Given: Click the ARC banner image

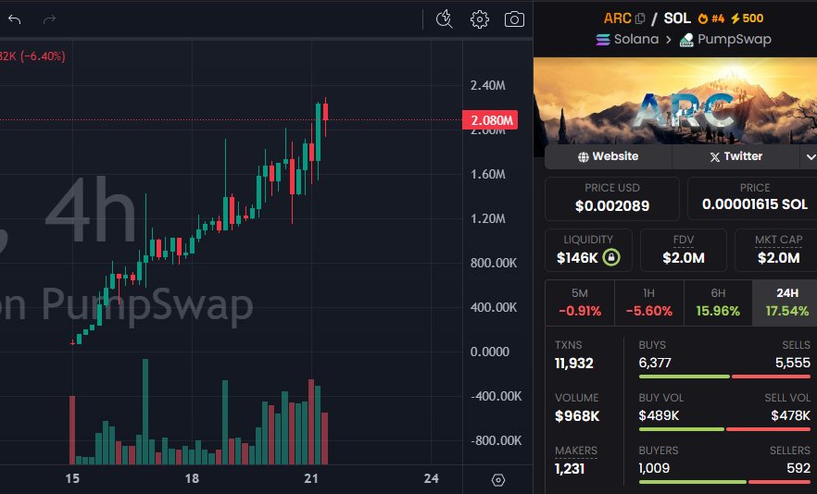Looking at the screenshot, I should [x=676, y=101].
